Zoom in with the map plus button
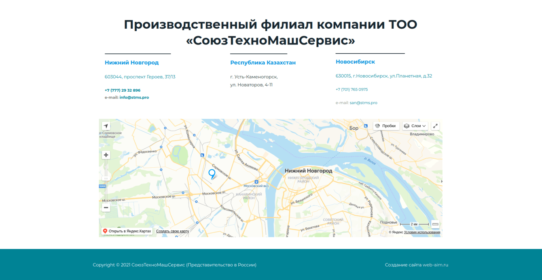 pos(106,155)
